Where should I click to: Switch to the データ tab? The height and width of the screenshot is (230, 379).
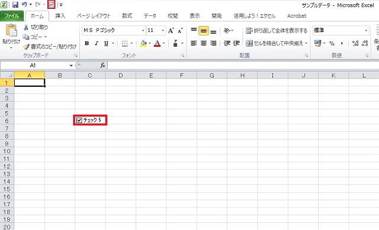coord(150,16)
